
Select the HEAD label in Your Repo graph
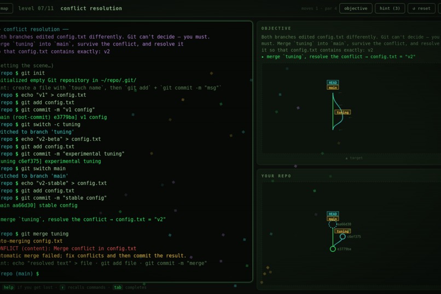[x=333, y=214]
